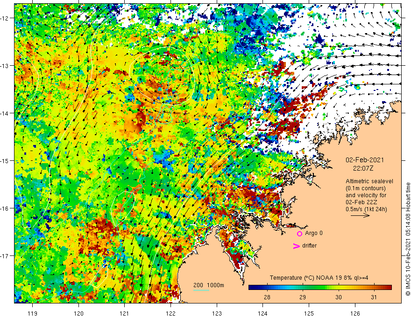Click the IMOS copyright timestamp text
Image resolution: width=411 pixels, height=317 pixels.
click(408, 239)
